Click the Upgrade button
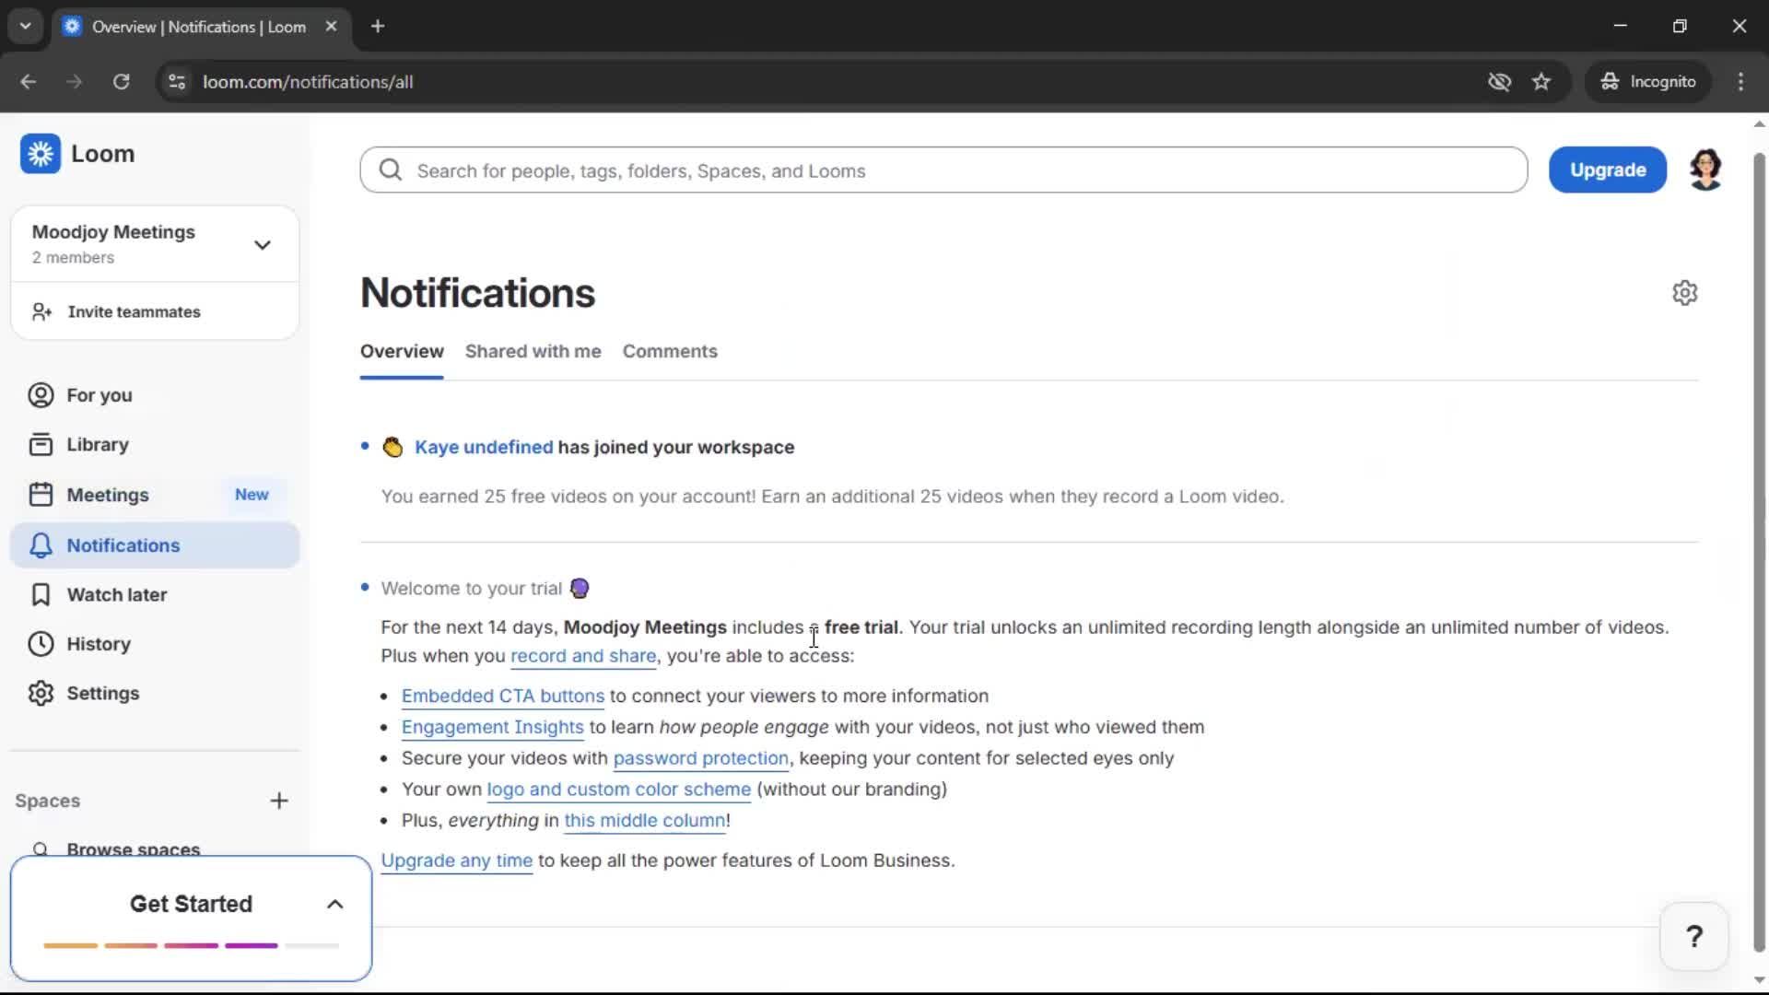The width and height of the screenshot is (1769, 995). (x=1608, y=170)
